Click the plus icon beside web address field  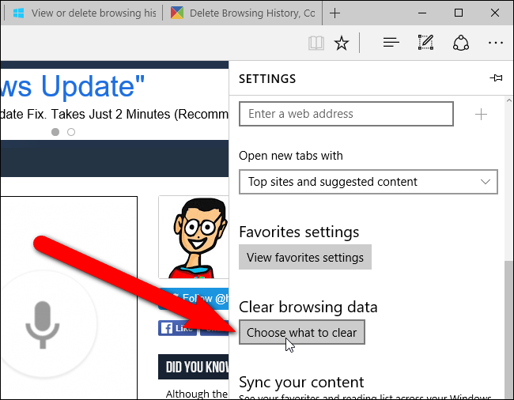click(481, 115)
